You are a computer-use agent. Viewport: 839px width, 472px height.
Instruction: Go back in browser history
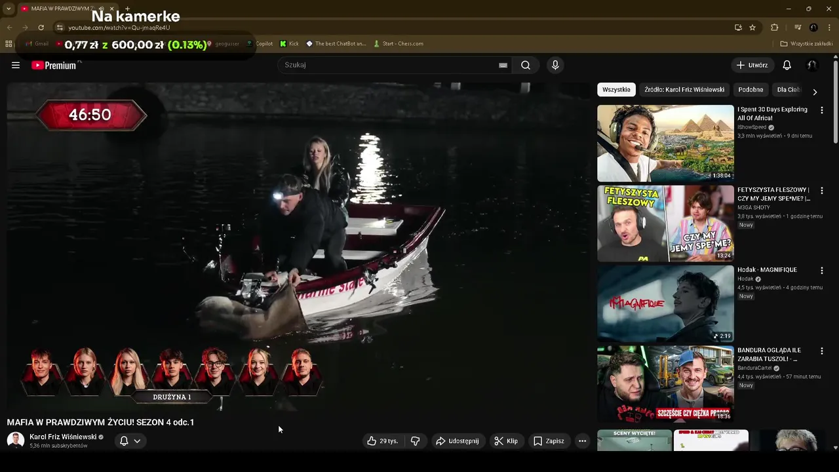coord(9,28)
